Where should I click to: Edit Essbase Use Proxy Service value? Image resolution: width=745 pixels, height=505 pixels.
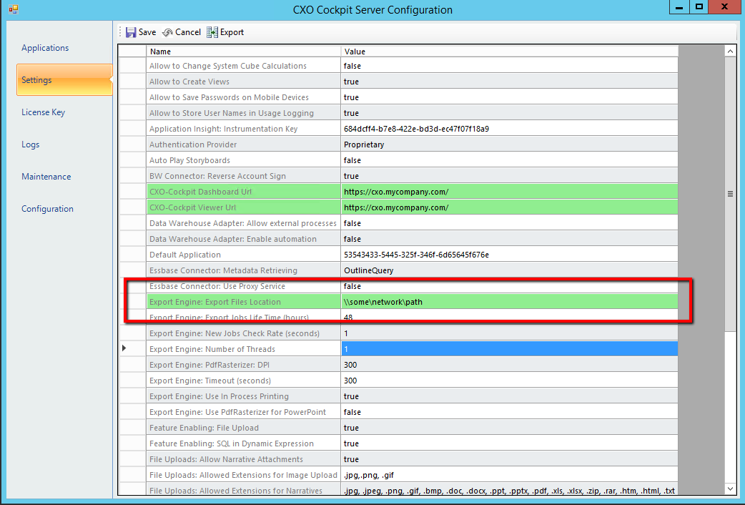click(509, 286)
